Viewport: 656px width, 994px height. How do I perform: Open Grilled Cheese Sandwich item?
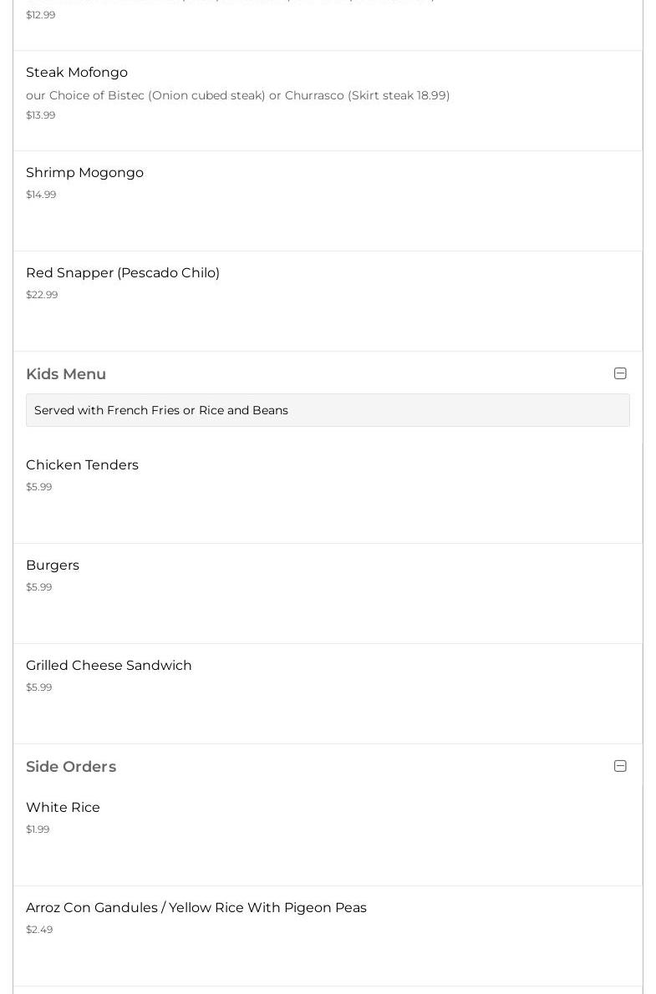tap(109, 666)
